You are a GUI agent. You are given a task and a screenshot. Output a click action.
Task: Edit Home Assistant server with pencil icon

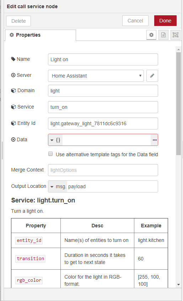[152, 76]
